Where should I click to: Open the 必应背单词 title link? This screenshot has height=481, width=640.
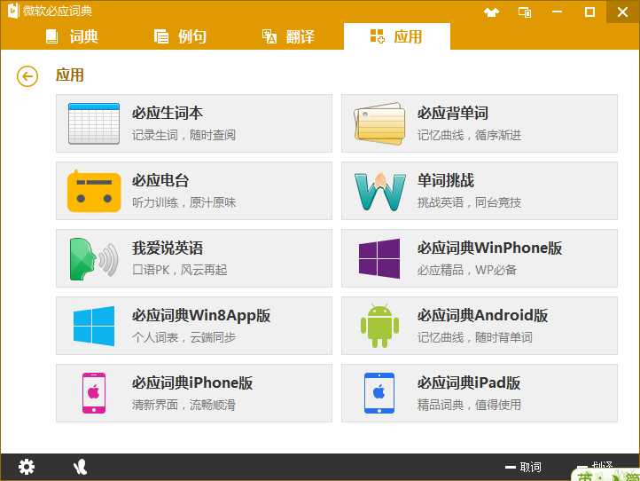coord(453,113)
